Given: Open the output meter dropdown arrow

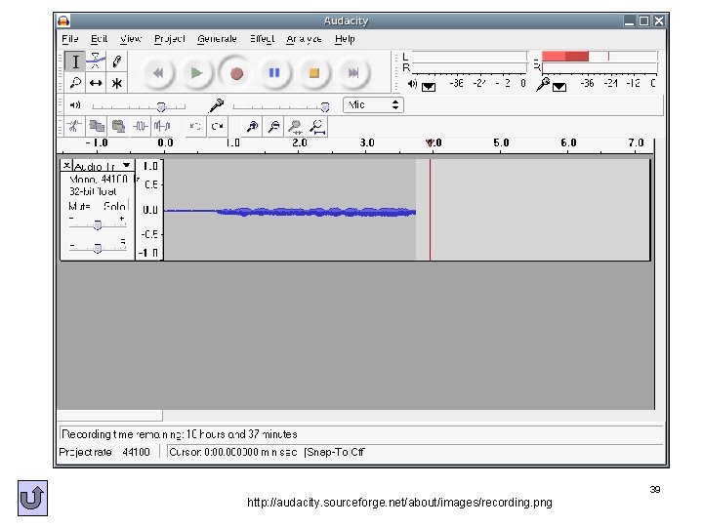Looking at the screenshot, I should pos(429,87).
